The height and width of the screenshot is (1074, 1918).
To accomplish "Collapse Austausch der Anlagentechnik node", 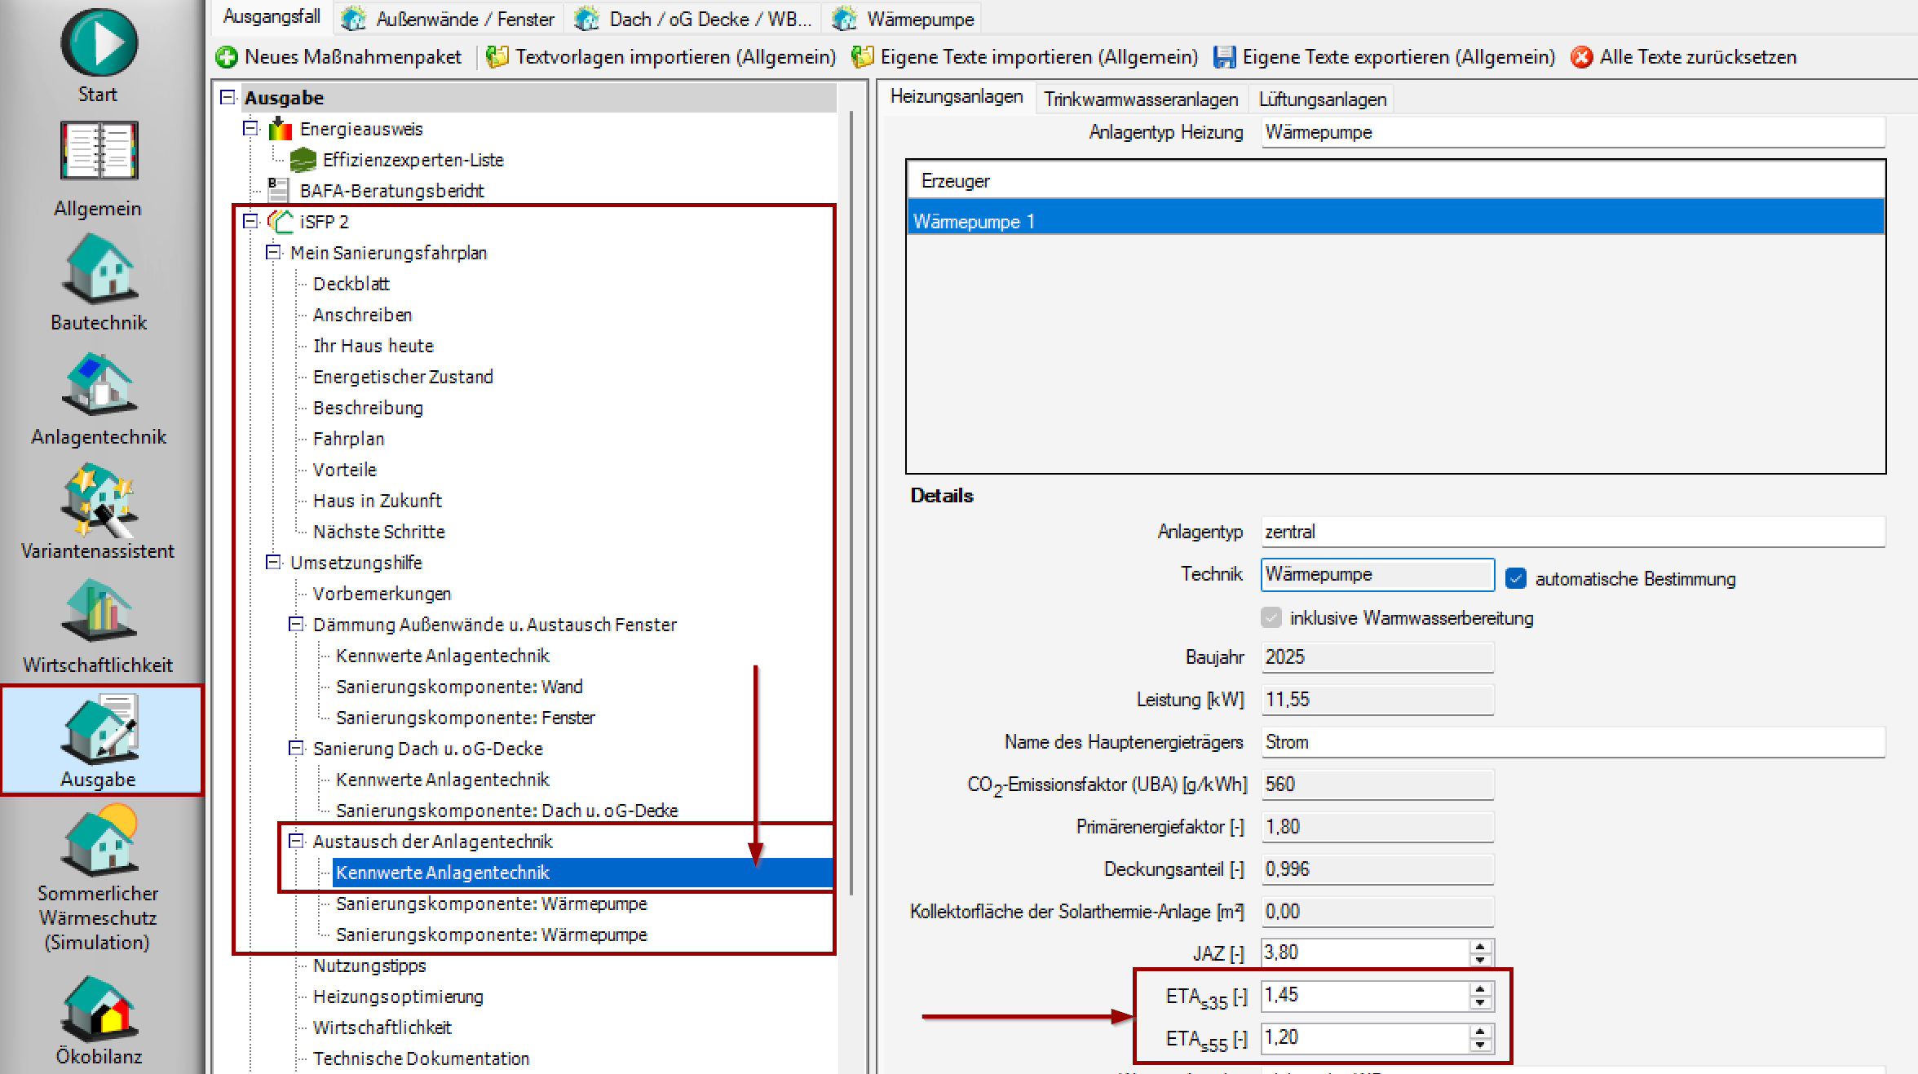I will (x=296, y=841).
